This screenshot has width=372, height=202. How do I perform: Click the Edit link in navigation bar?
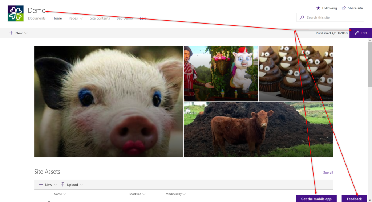(x=142, y=18)
